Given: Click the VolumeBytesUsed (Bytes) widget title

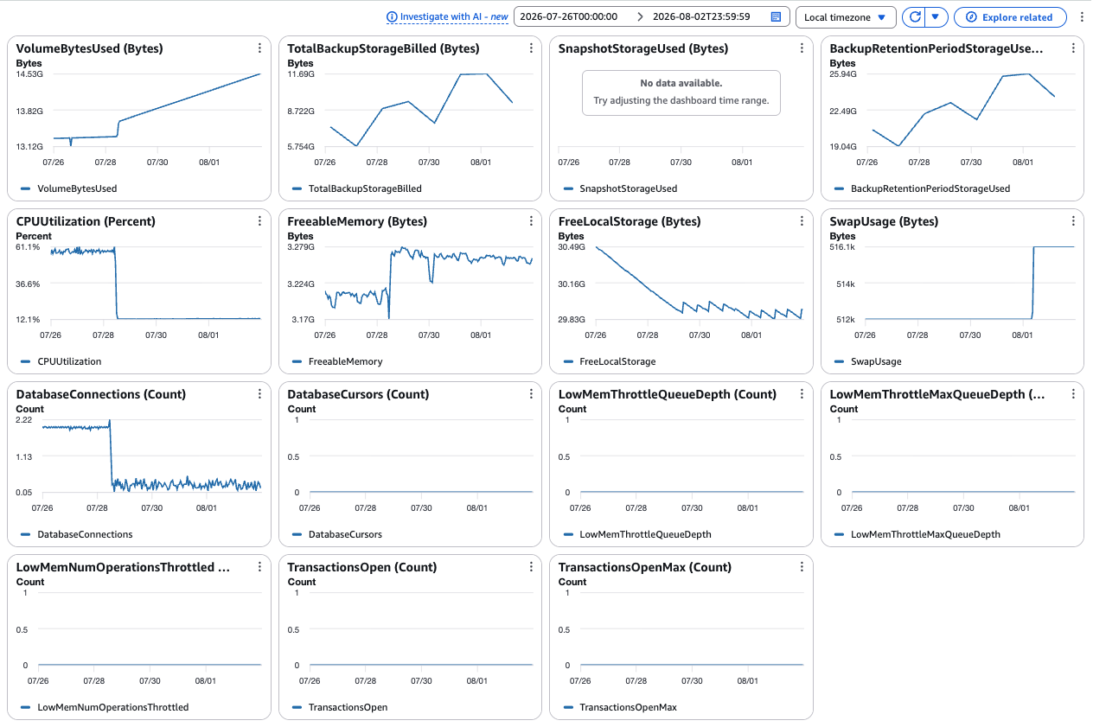Looking at the screenshot, I should click(90, 48).
